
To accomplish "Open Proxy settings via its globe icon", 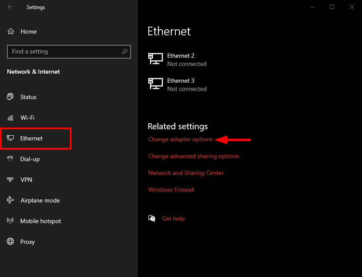I will (x=11, y=242).
